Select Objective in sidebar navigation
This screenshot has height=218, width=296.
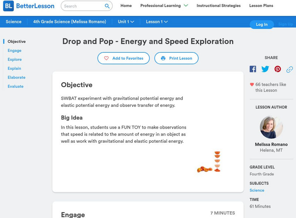[x=17, y=42]
